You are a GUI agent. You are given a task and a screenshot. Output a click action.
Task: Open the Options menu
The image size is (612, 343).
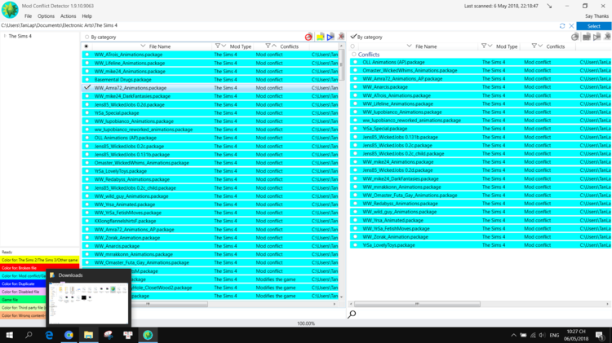[x=46, y=16]
